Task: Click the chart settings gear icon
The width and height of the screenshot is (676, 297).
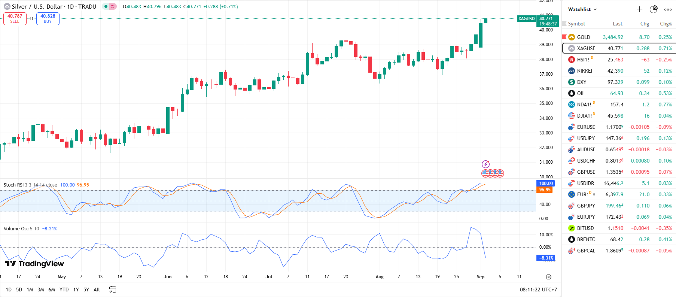Action: click(548, 277)
